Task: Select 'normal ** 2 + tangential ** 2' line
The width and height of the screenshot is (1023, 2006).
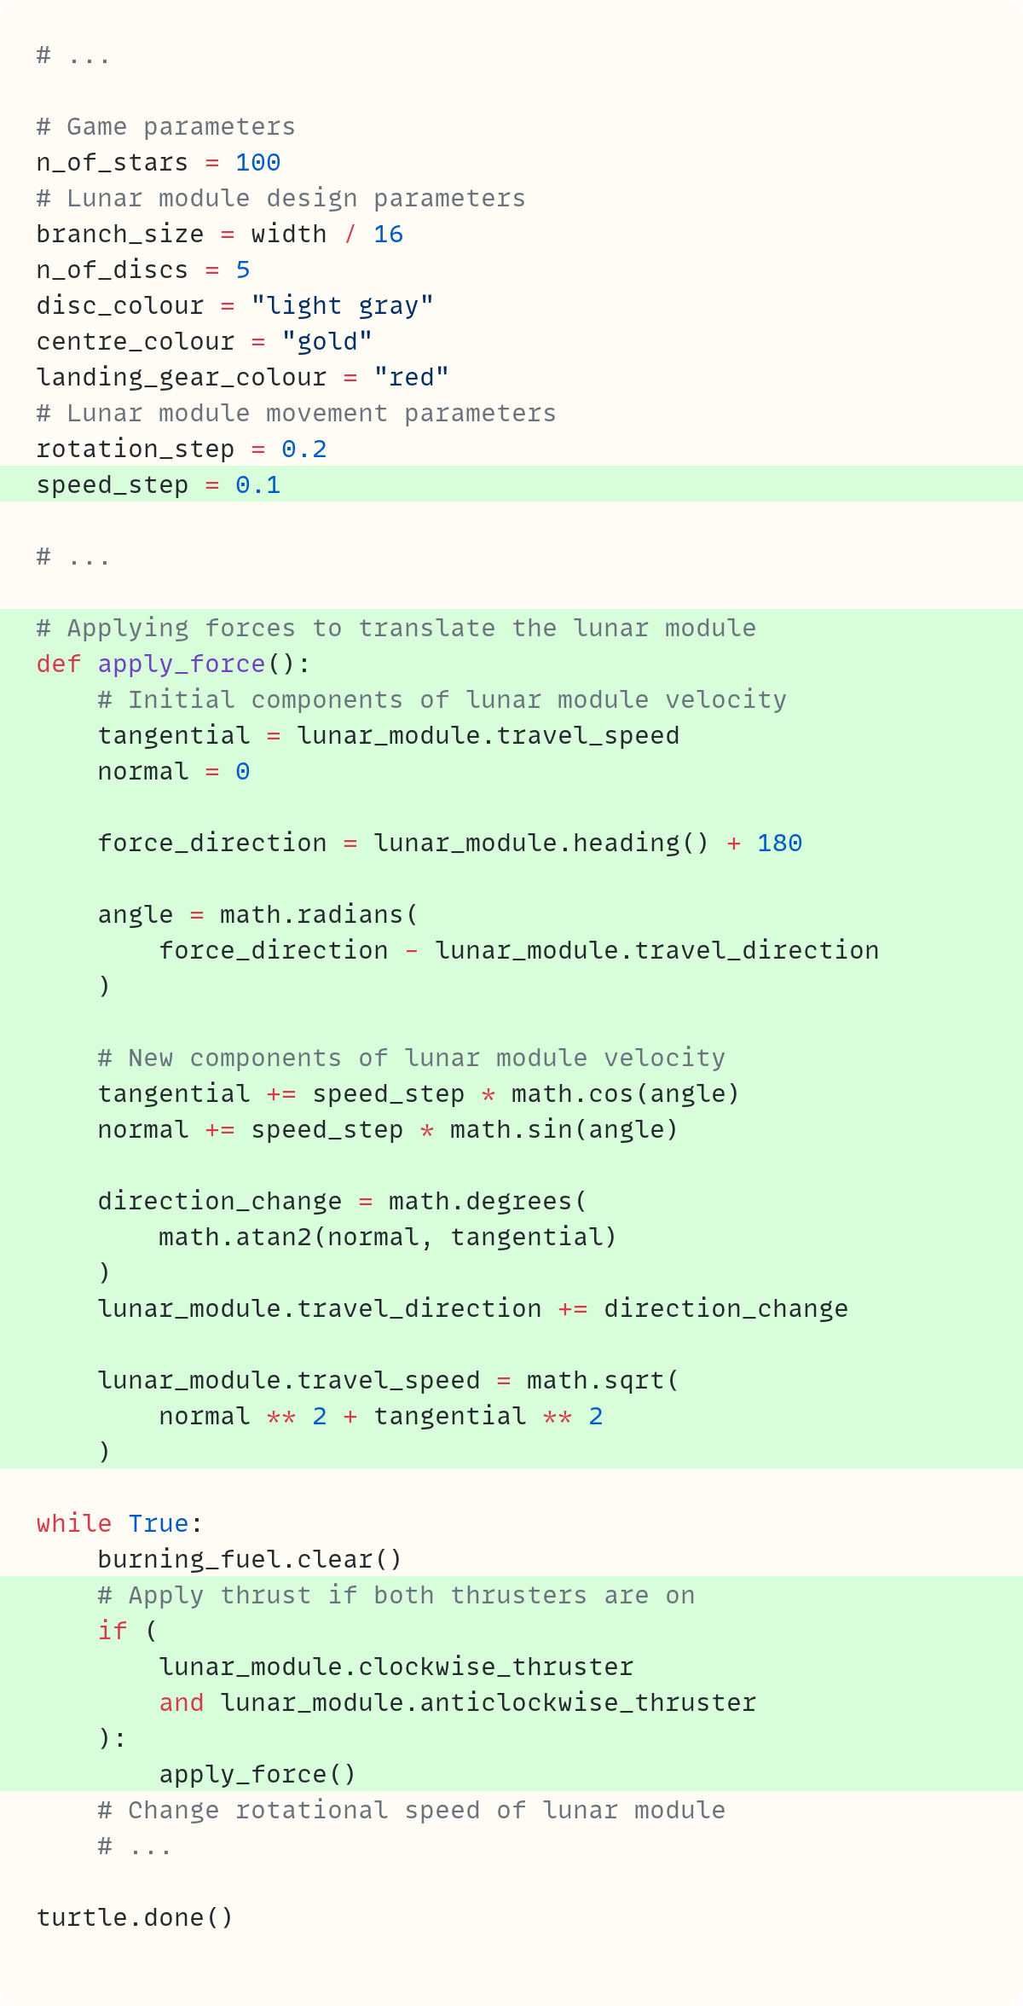Action: point(381,1417)
